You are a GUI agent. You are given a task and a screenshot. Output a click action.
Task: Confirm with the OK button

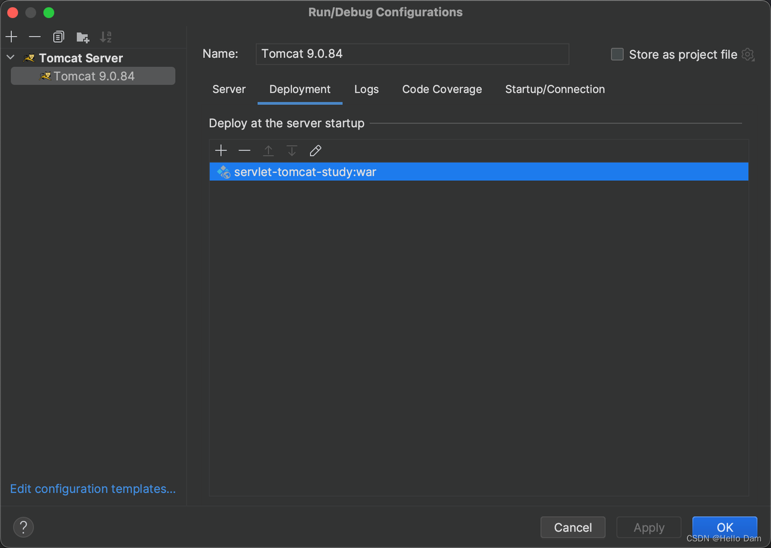point(725,528)
